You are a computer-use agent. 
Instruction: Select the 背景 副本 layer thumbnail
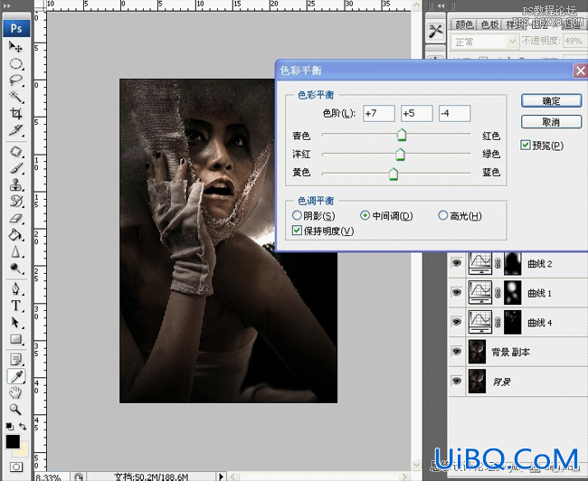(x=477, y=352)
